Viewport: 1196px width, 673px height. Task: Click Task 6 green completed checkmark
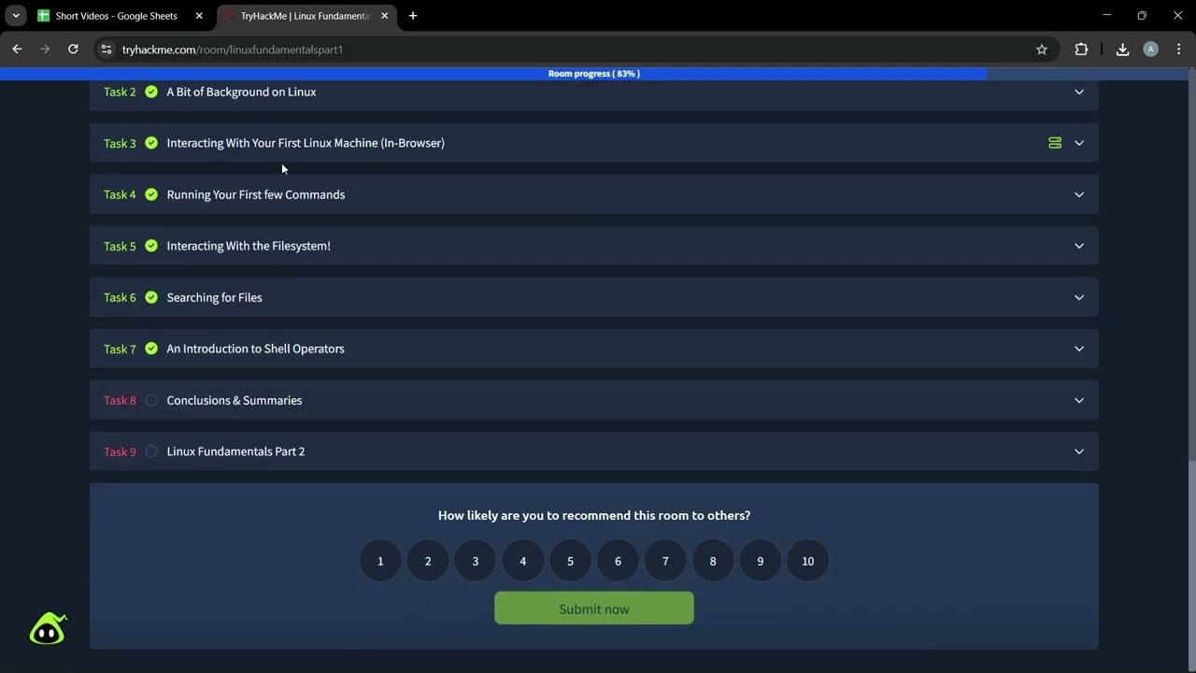click(x=151, y=297)
